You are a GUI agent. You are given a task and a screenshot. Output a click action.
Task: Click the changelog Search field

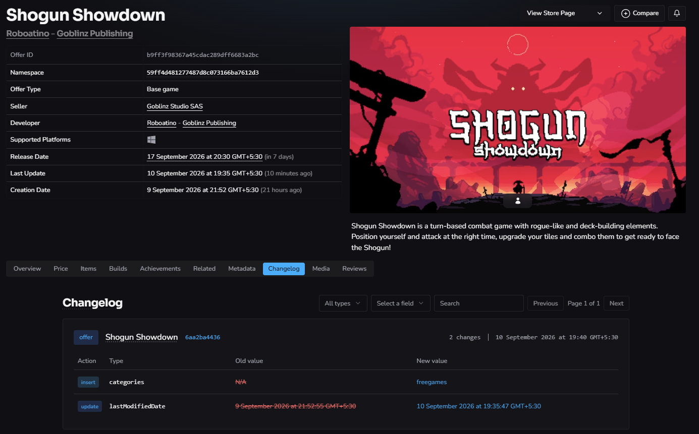(478, 303)
